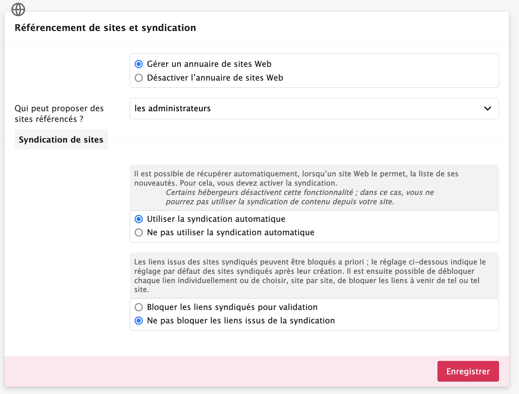Click the 'Qui peut proposer des sites référencés ?' label
The height and width of the screenshot is (394, 519).
tap(59, 114)
